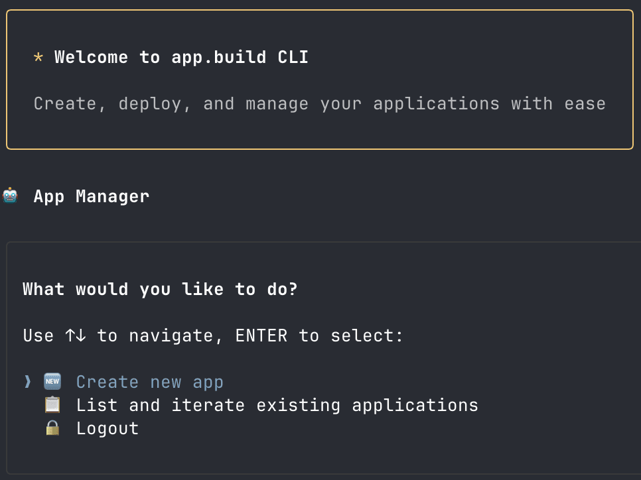Click the lock icon next to Logout
641x480 pixels.
(52, 428)
